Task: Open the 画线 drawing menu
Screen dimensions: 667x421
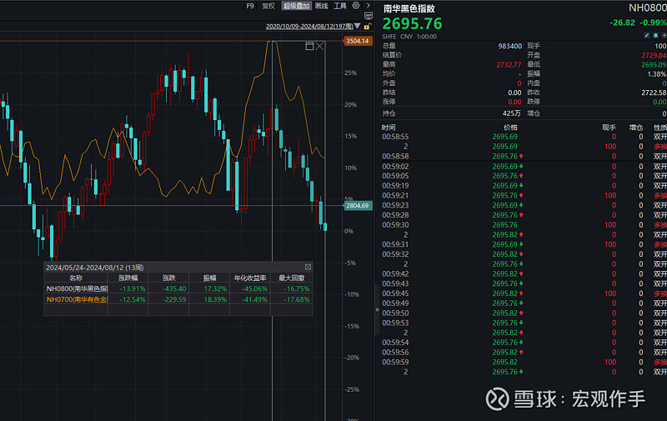Action: 322,6
